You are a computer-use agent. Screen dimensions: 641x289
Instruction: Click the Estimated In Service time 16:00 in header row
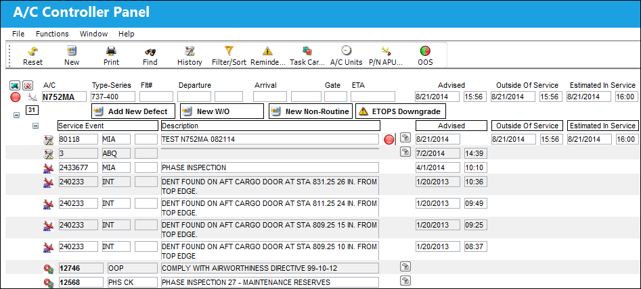point(626,97)
